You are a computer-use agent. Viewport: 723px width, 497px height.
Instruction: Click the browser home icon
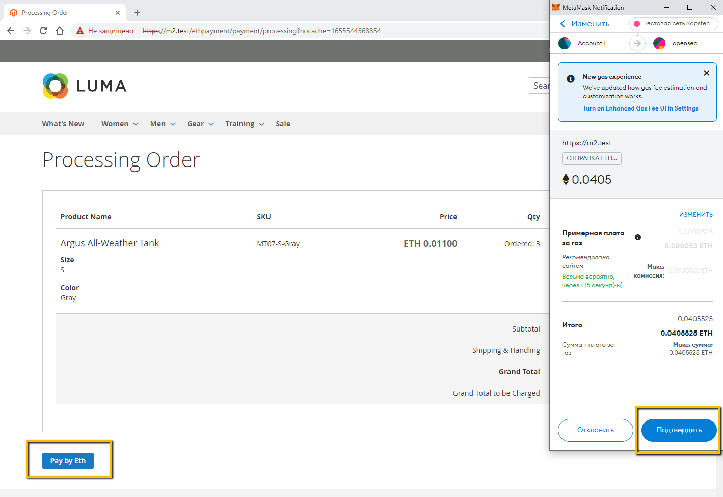60,31
